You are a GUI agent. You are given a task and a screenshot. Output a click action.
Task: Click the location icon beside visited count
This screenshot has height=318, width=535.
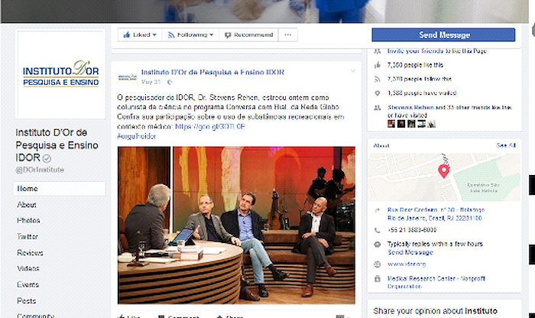(x=378, y=93)
